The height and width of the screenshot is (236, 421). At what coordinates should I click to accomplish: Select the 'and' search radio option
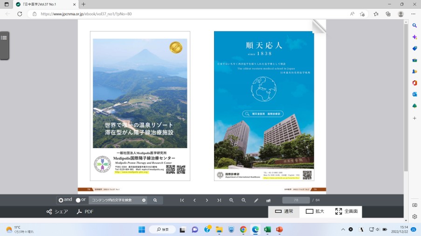pyautogui.click(x=61, y=200)
